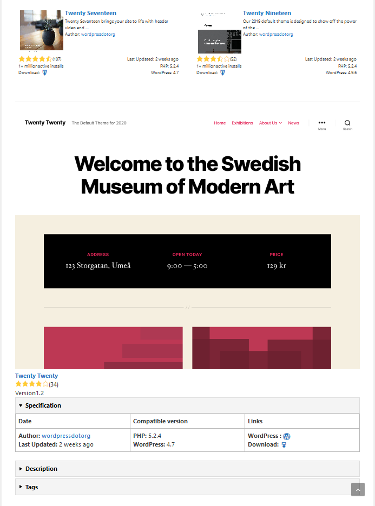Viewport: 375px width, 506px height.
Task: Click the Search magnifier icon in the preview
Action: click(x=347, y=123)
